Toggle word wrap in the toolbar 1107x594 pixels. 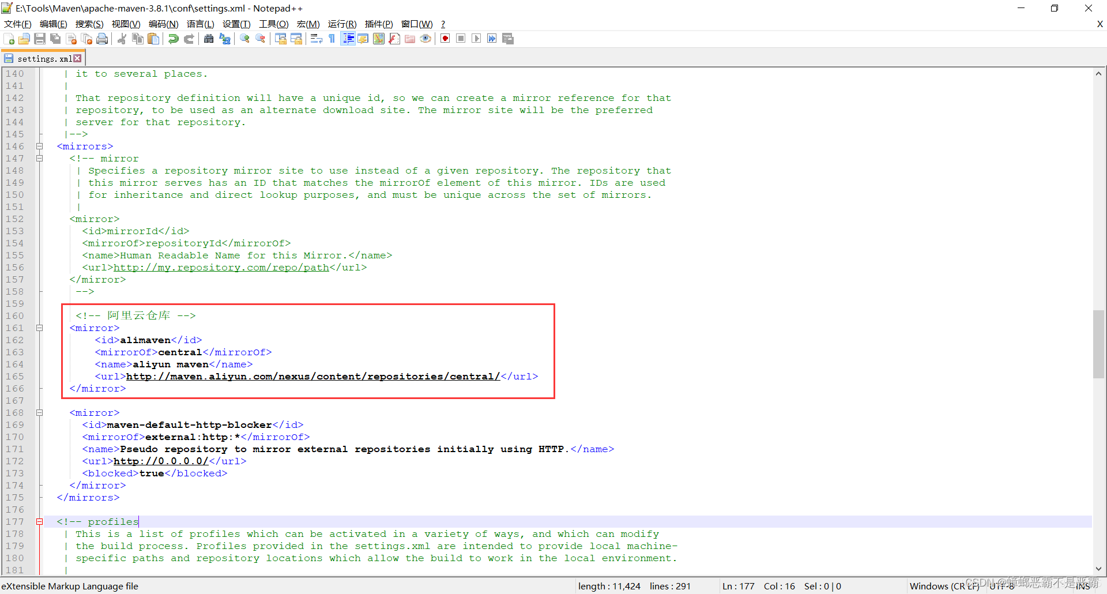click(316, 39)
